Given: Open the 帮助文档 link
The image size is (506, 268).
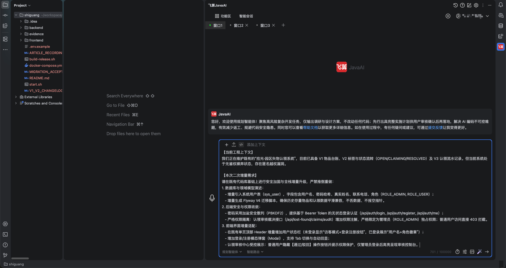Looking at the screenshot, I should pyautogui.click(x=310, y=128).
